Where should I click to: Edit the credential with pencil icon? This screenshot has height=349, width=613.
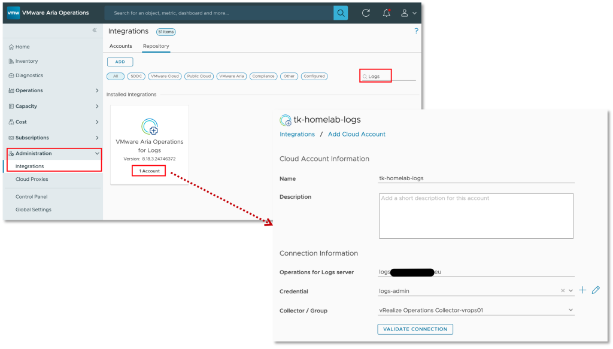596,290
